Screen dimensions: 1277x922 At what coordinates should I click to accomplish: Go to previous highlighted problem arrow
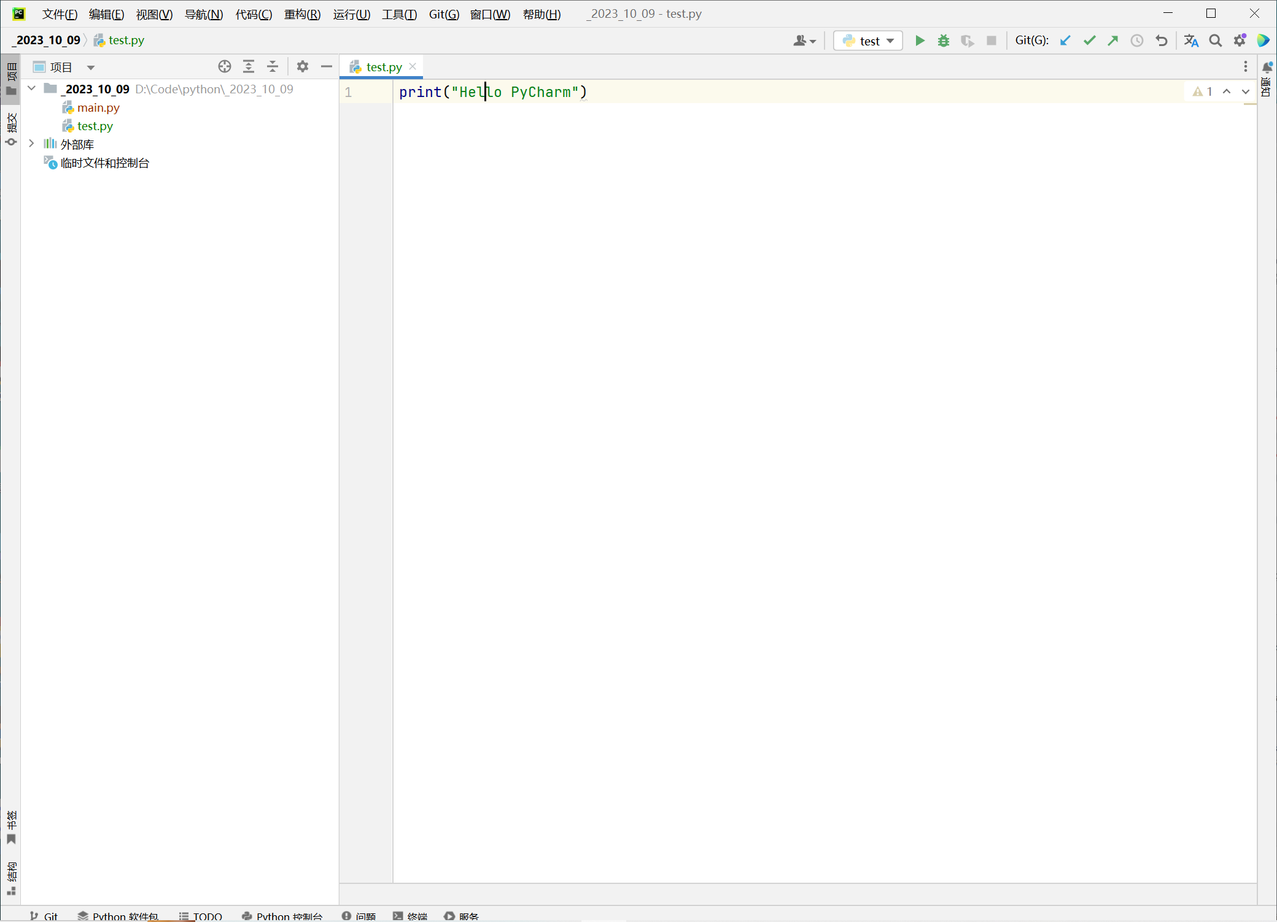point(1227,91)
